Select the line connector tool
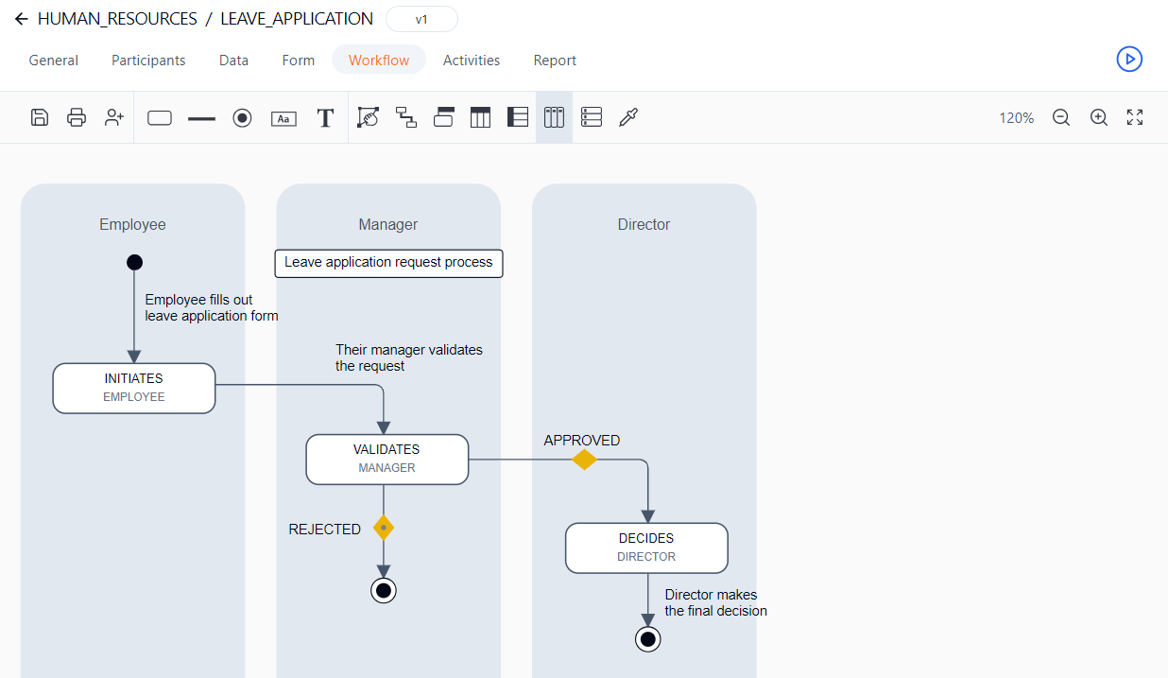The image size is (1168, 678). coord(201,118)
